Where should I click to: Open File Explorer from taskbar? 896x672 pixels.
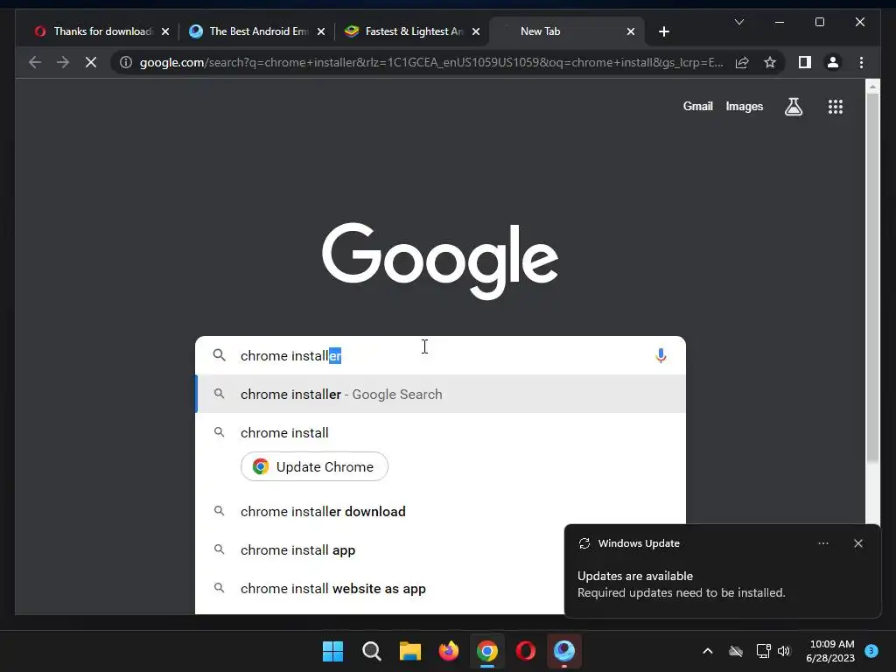click(410, 651)
